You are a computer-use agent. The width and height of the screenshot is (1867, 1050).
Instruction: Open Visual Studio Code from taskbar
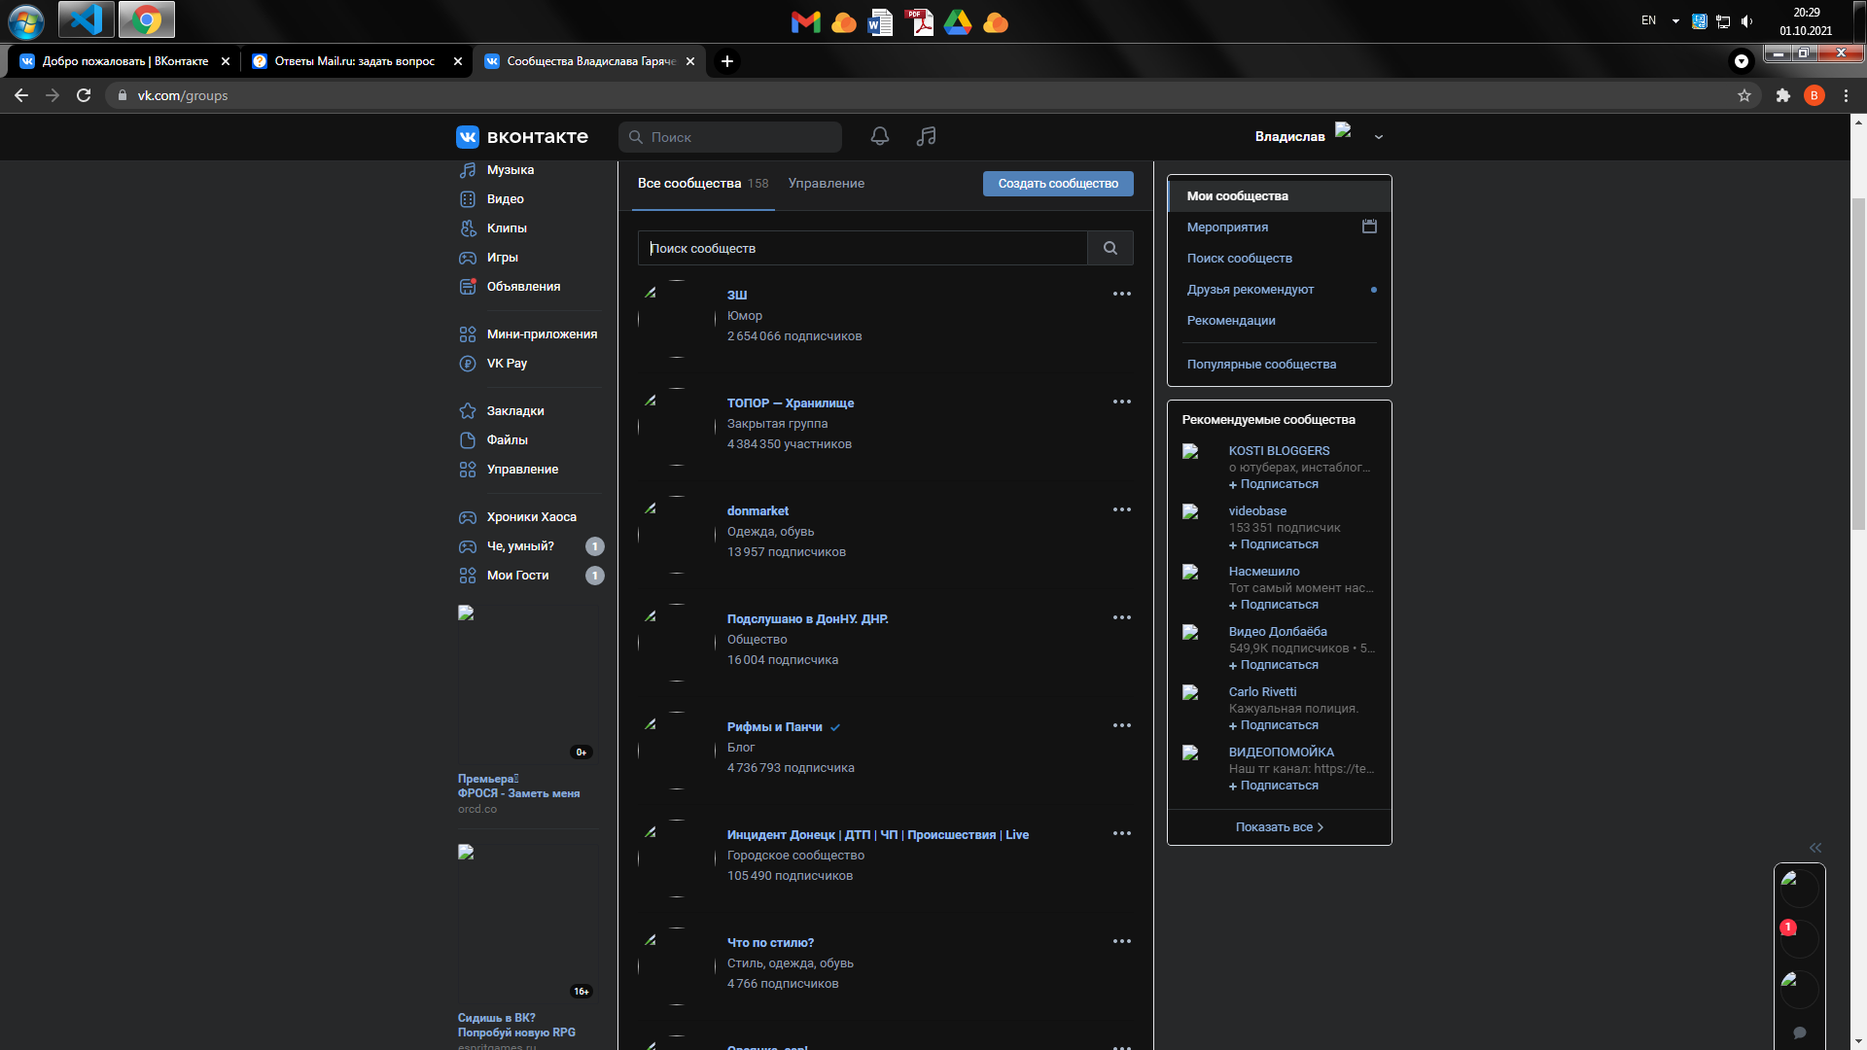coord(87,18)
